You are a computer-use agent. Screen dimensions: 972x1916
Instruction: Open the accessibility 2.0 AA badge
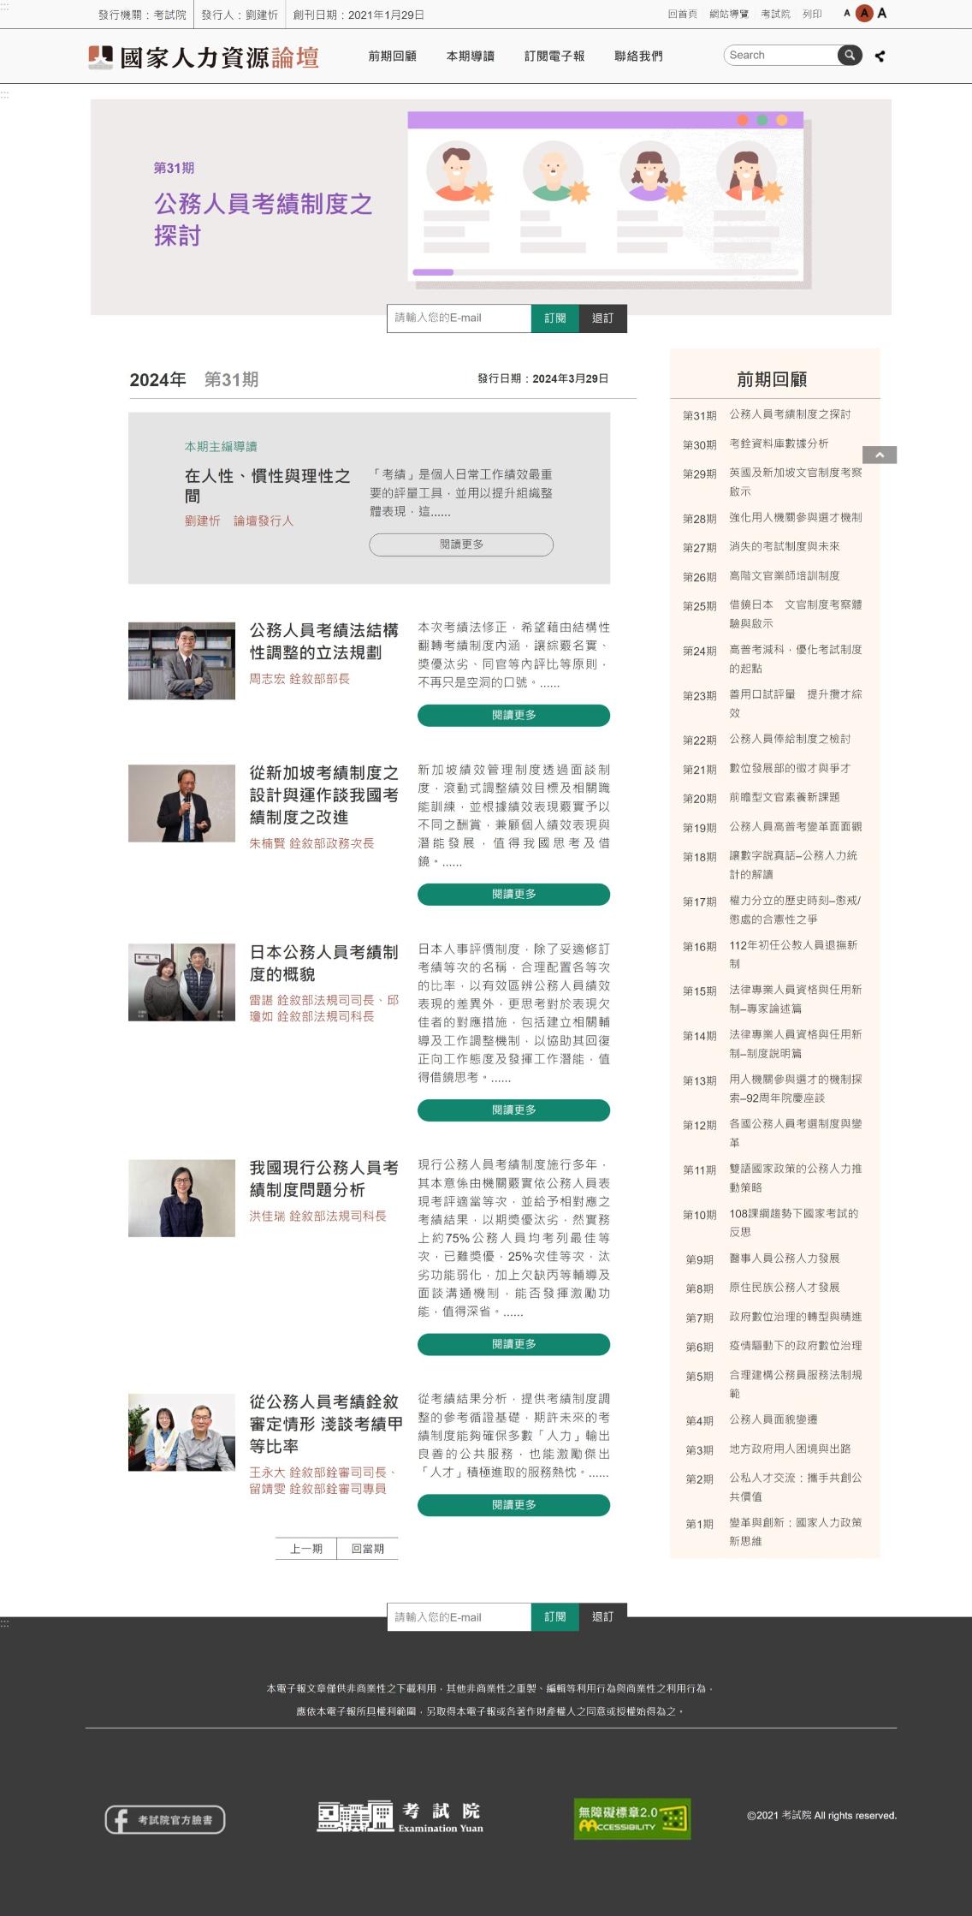(x=631, y=1818)
